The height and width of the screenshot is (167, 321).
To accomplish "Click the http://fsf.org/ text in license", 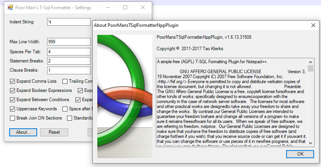I will 172,82.
